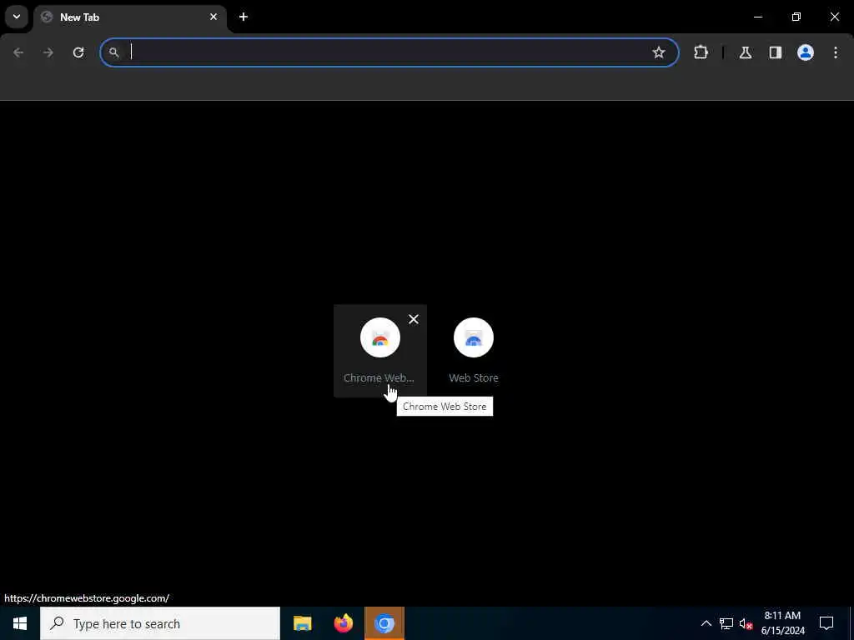Go forward to next page
854x640 pixels.
pos(48,52)
